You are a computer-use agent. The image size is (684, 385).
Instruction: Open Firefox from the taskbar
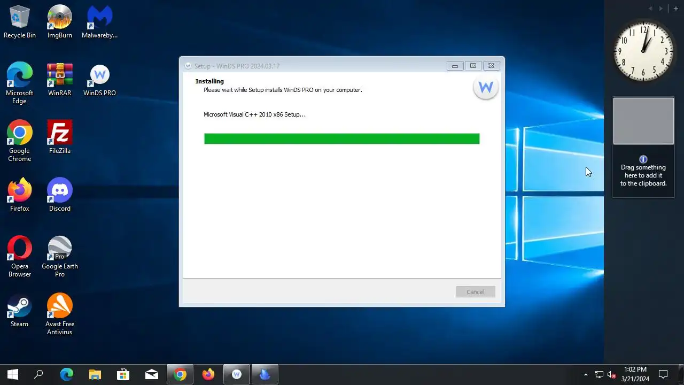208,374
